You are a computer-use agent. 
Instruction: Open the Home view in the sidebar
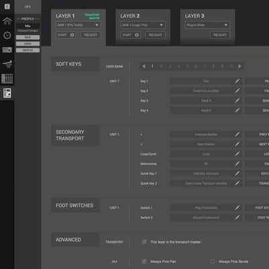(7, 21)
